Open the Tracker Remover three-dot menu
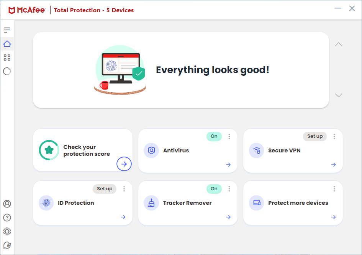 (x=229, y=189)
